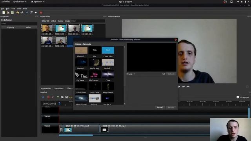Jump to end of the preview
Image resolution: width=251 pixels, height=141 pixels.
(x=188, y=87)
